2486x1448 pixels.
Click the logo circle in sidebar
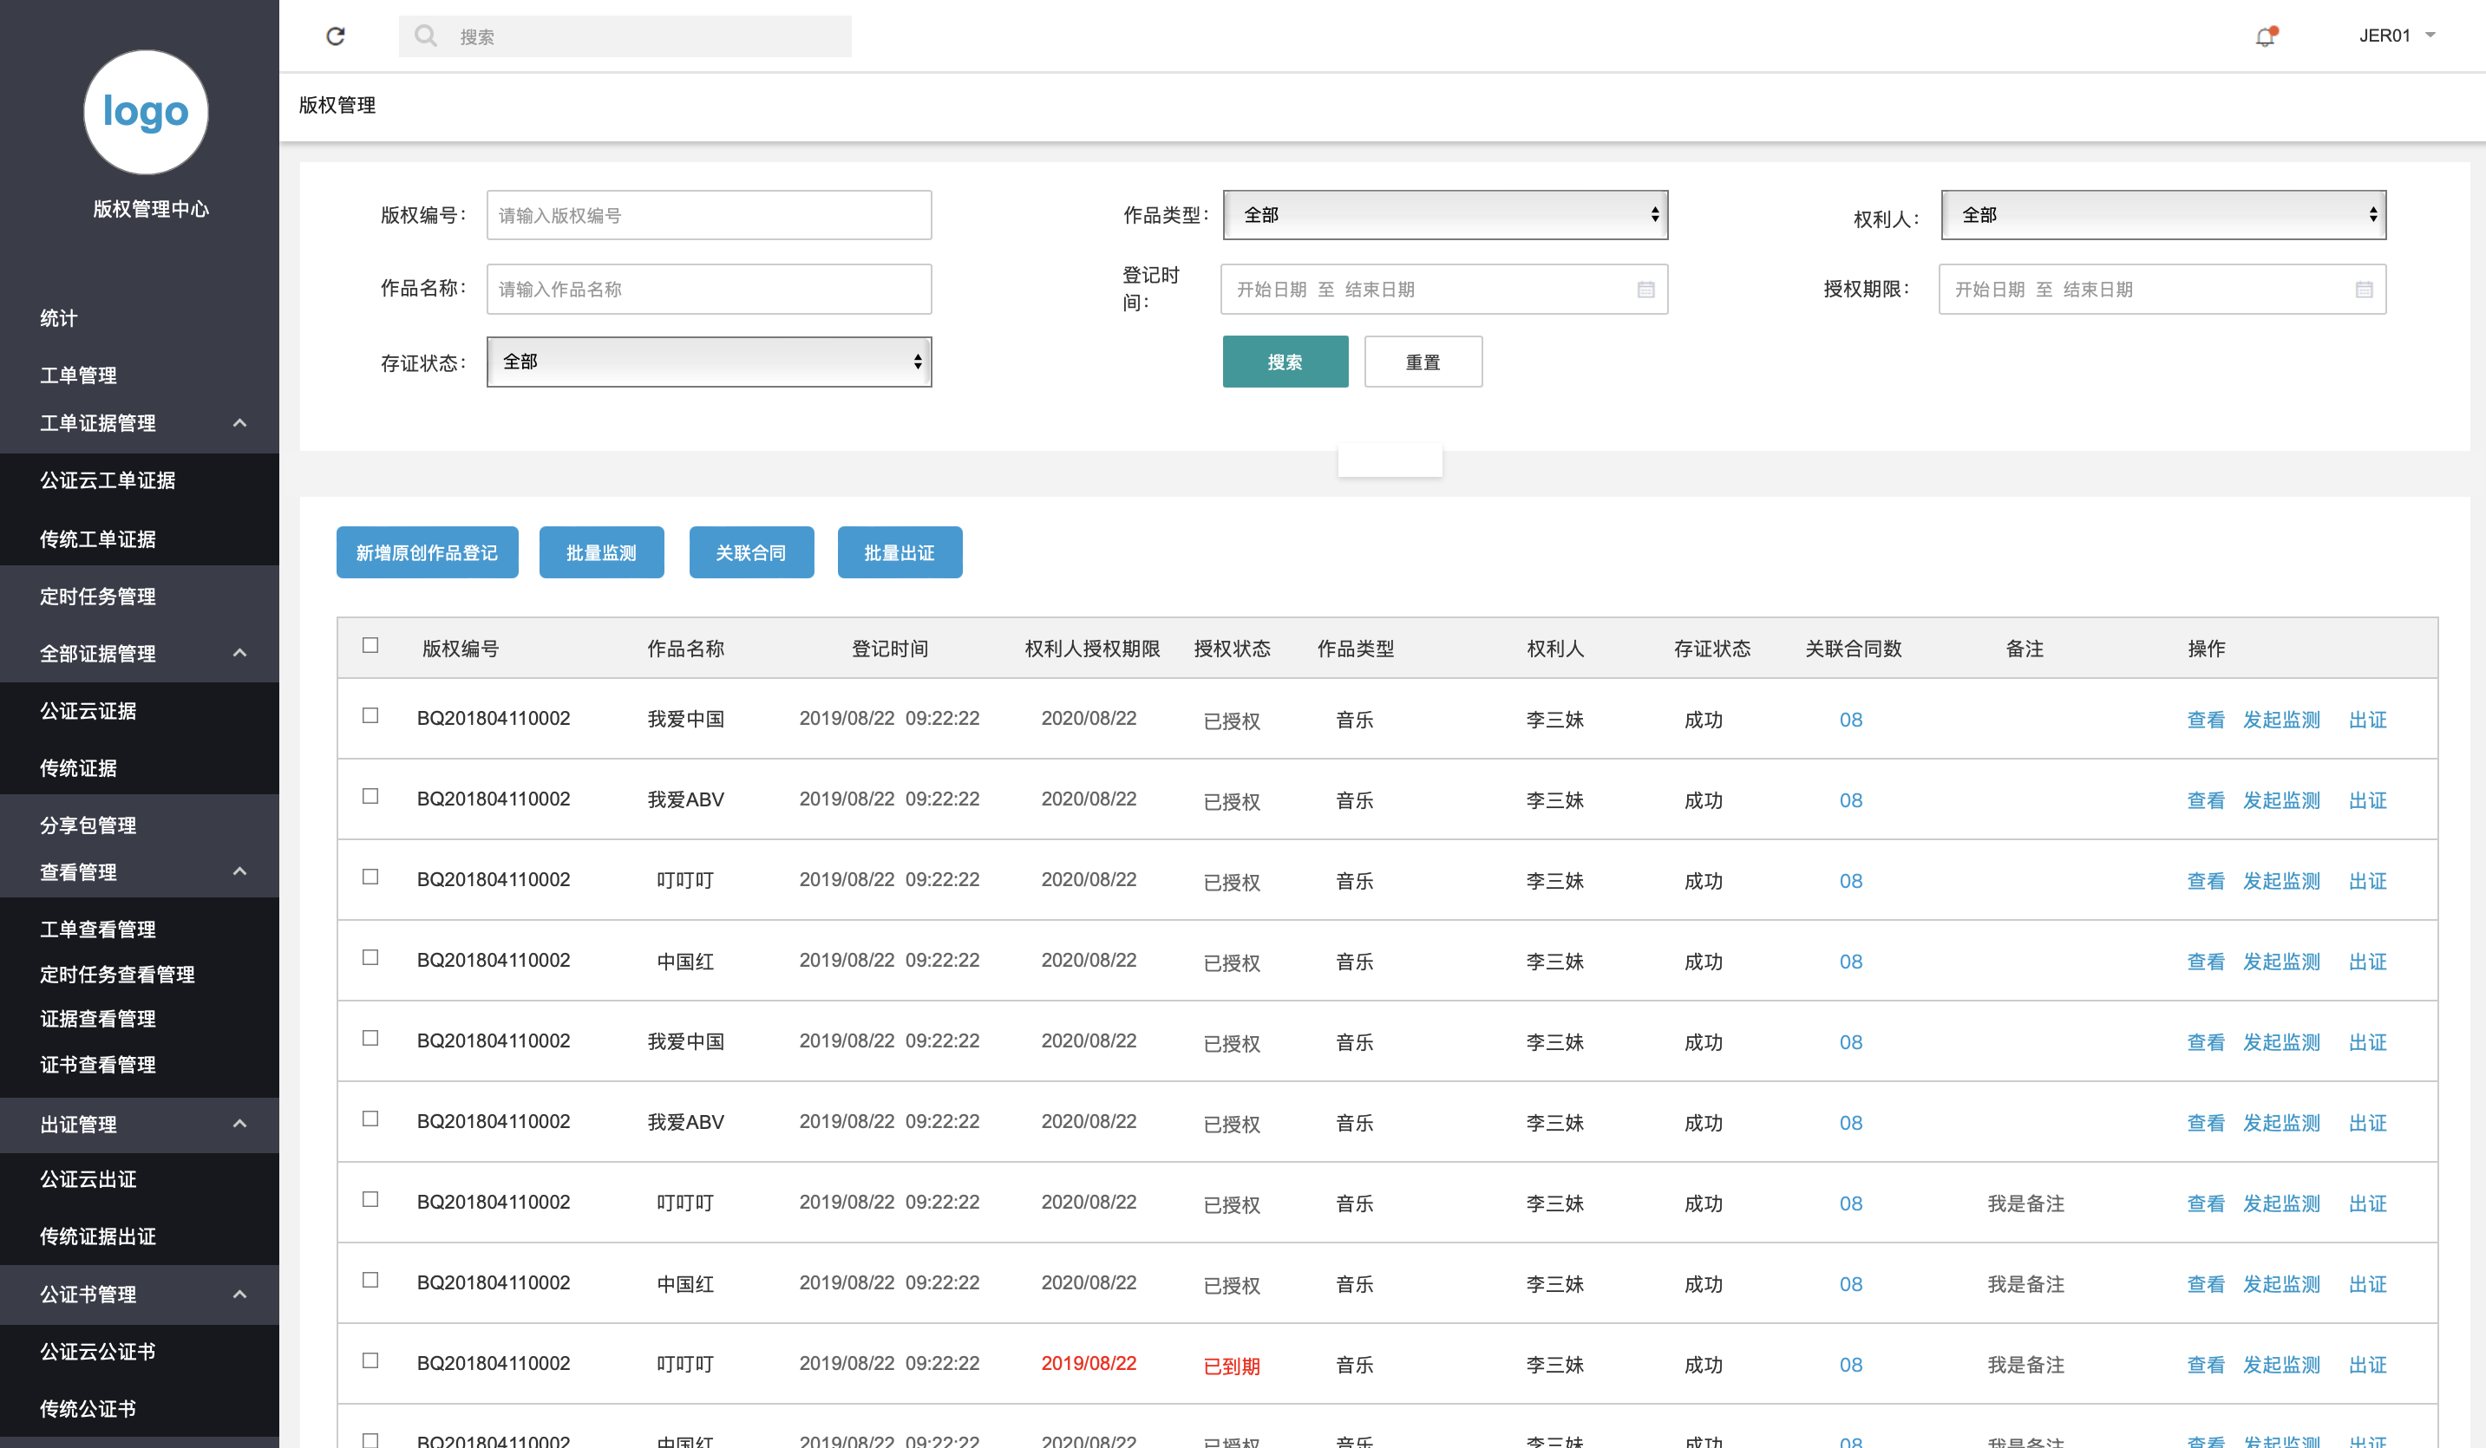[x=146, y=112]
